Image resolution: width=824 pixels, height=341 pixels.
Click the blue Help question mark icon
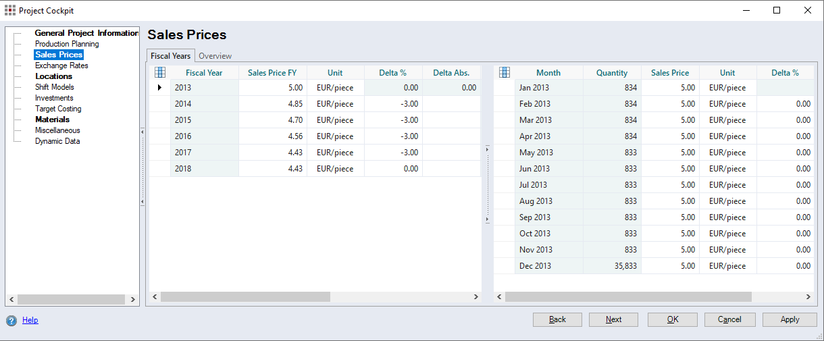[x=11, y=321]
